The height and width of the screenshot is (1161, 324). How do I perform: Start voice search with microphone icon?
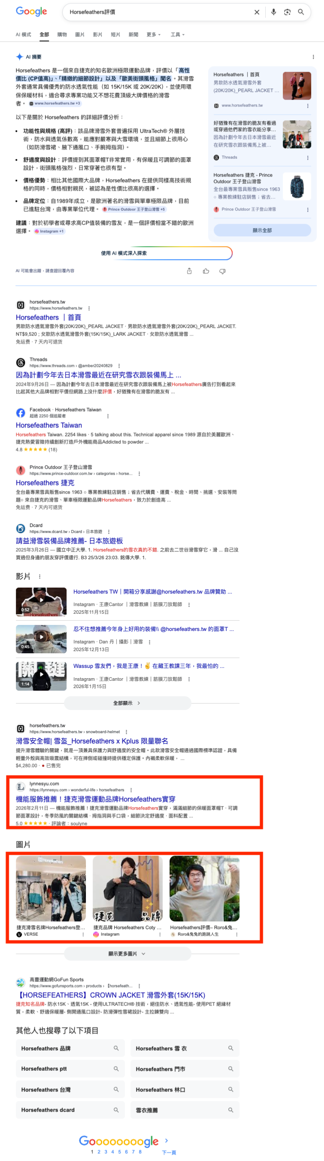(x=274, y=12)
